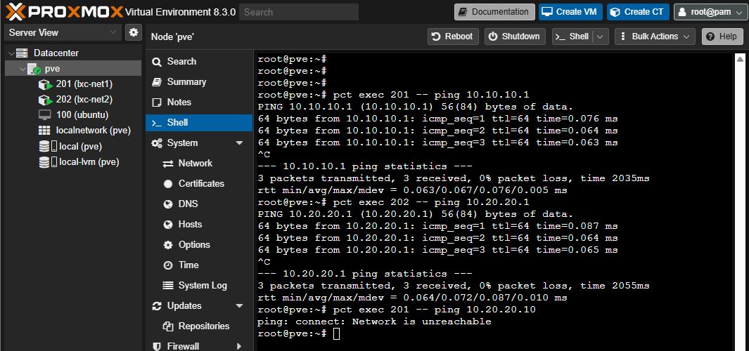Click Create CT button
Screen dimensions: 749x351
(x=638, y=12)
